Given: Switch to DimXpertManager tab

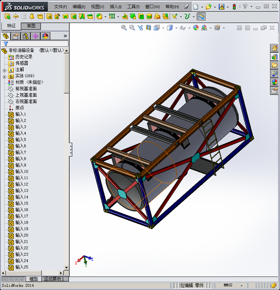Looking at the screenshot, I should click(x=35, y=36).
